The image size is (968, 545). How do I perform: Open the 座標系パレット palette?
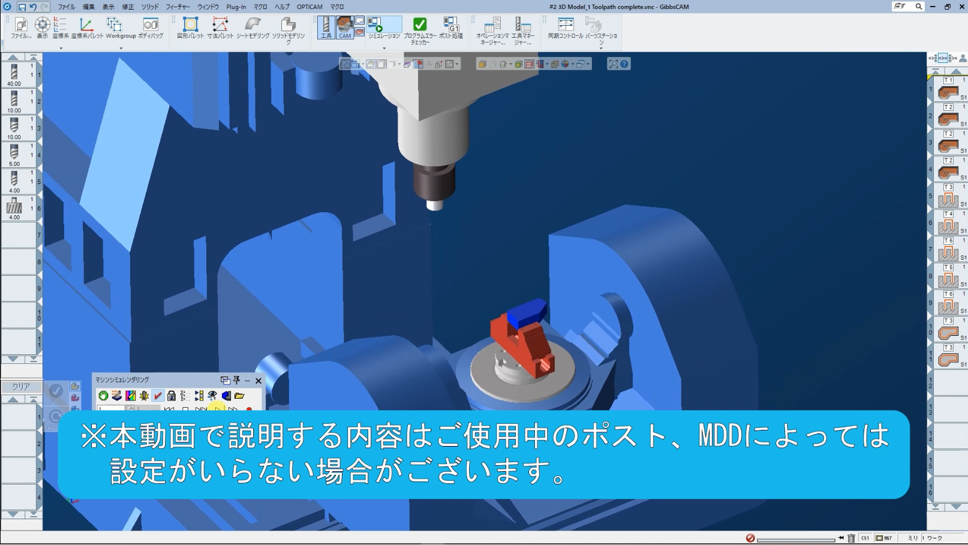coord(88,28)
